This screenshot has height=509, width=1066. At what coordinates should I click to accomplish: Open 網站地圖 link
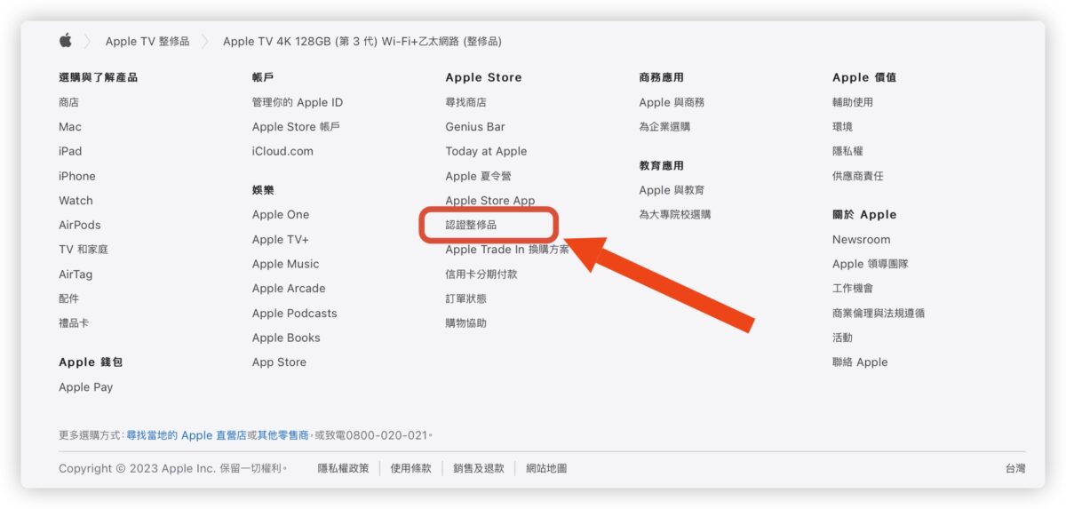[x=546, y=468]
